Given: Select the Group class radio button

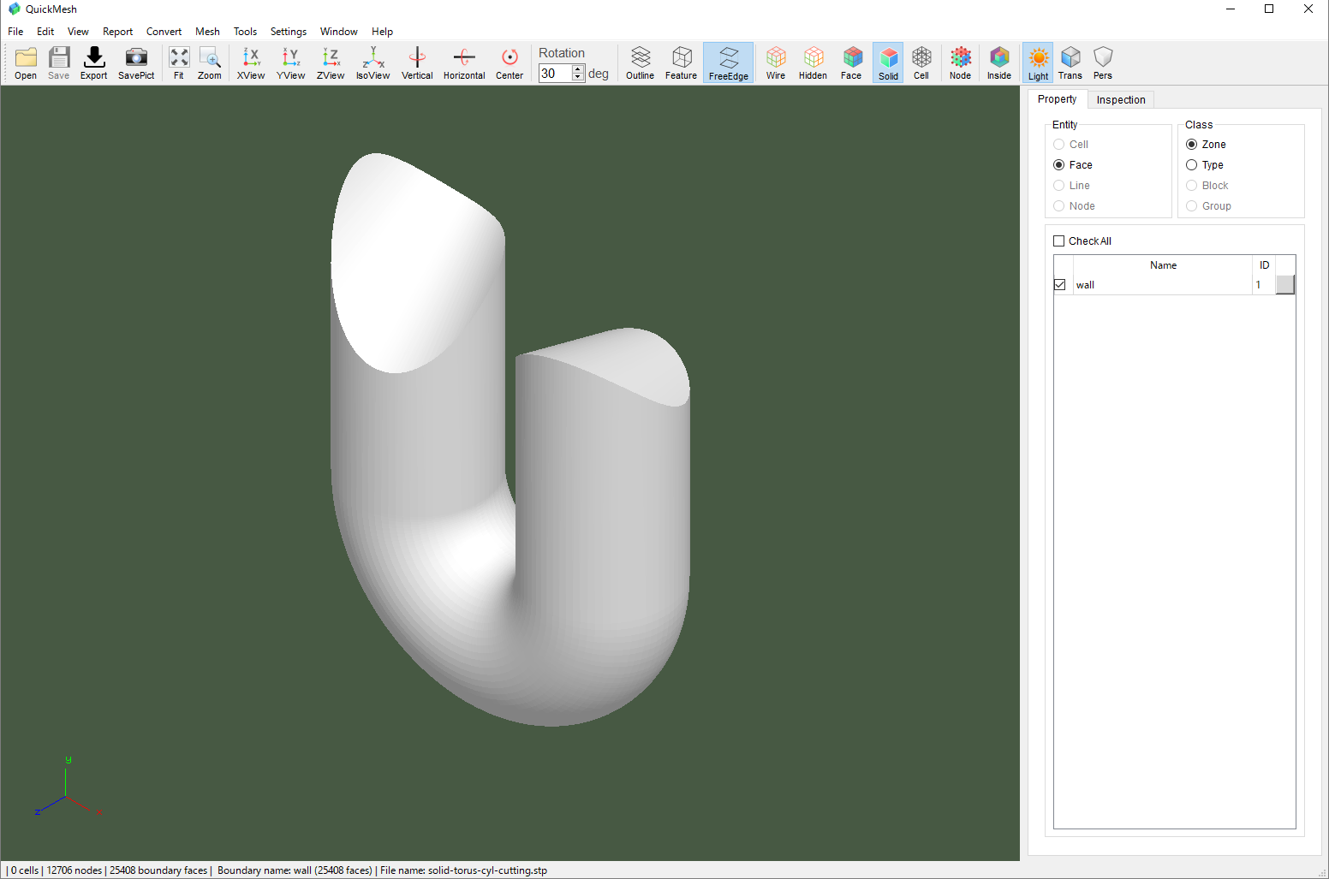Looking at the screenshot, I should tap(1191, 206).
